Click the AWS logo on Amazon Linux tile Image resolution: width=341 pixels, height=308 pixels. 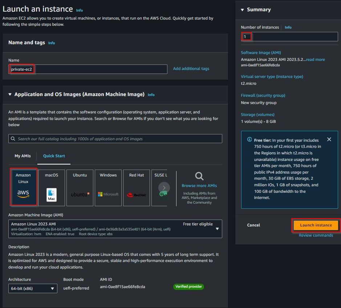23,193
